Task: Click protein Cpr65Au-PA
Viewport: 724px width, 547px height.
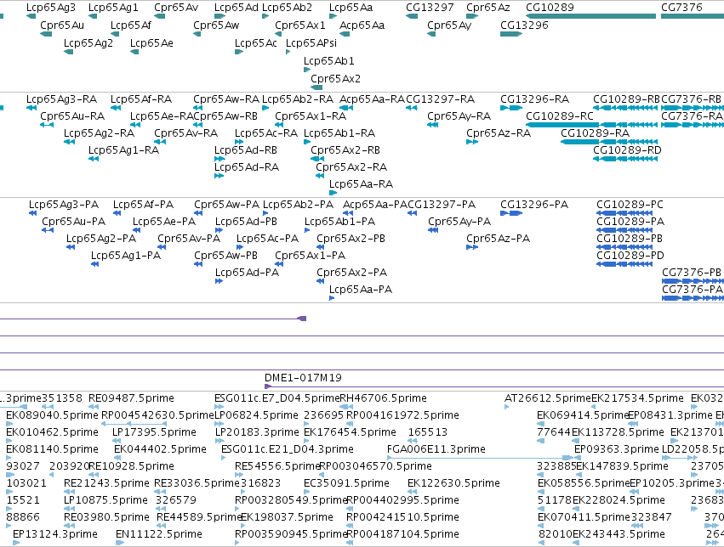Action: [x=74, y=223]
